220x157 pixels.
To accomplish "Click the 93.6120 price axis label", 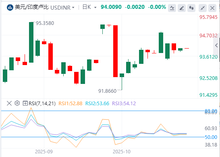I will [x=208, y=57].
